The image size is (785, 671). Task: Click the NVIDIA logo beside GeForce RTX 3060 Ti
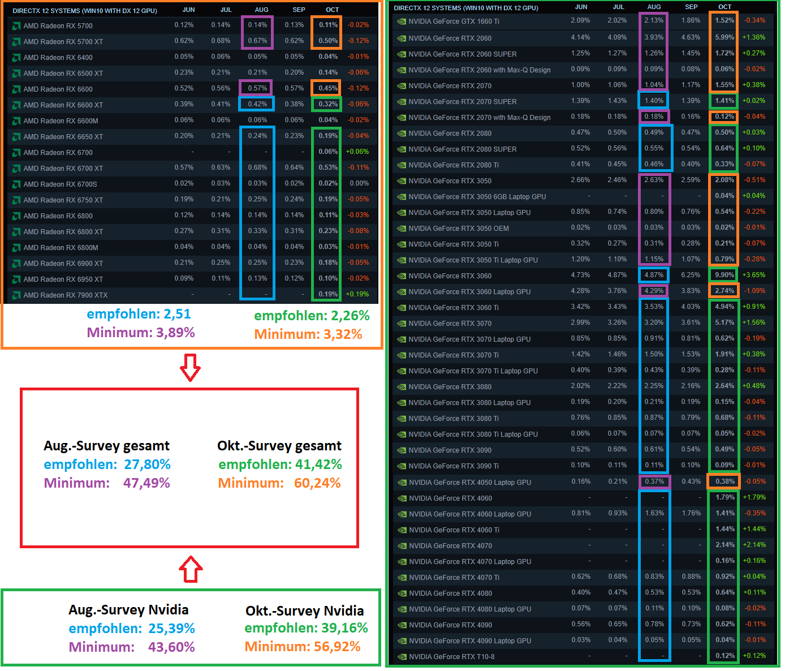pos(402,308)
